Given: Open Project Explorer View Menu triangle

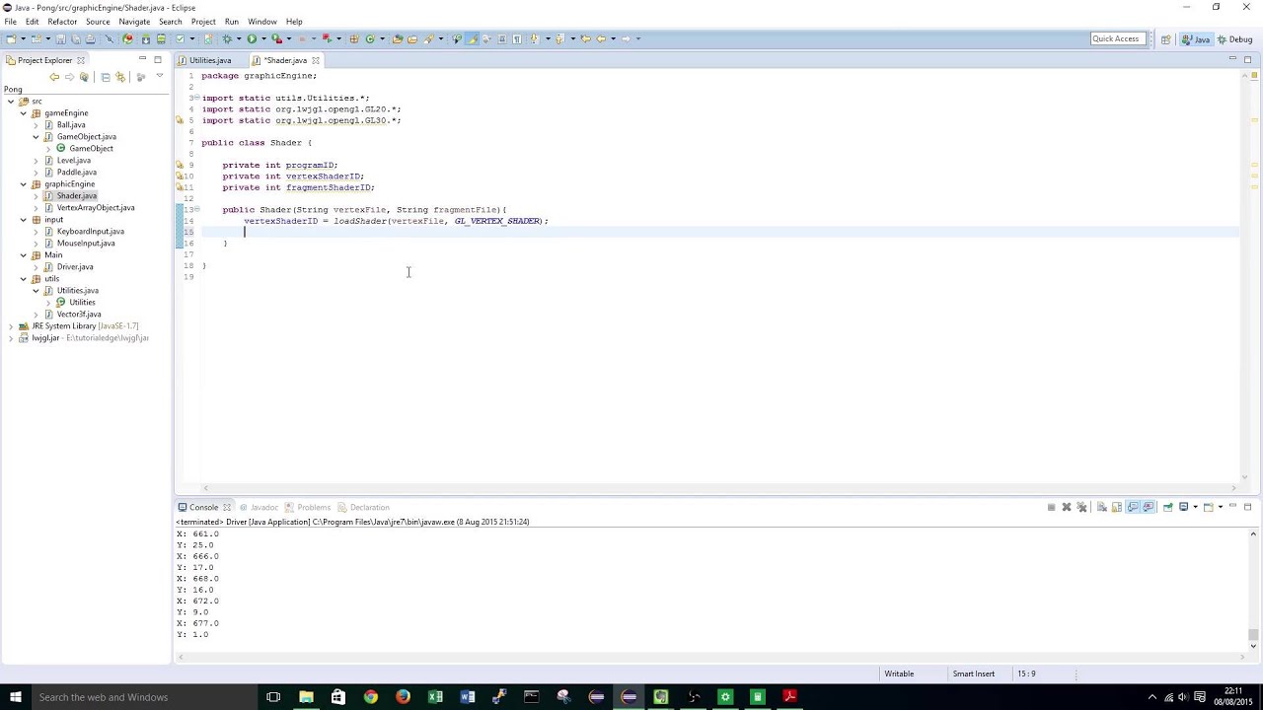Looking at the screenshot, I should coord(159,77).
